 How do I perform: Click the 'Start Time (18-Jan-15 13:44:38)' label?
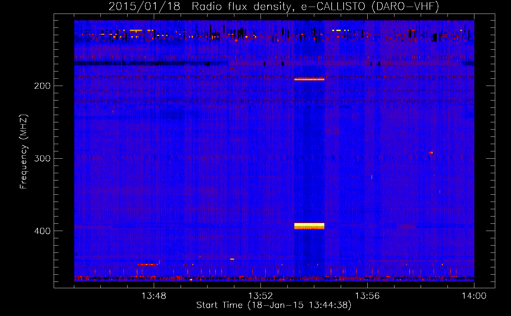point(274,305)
